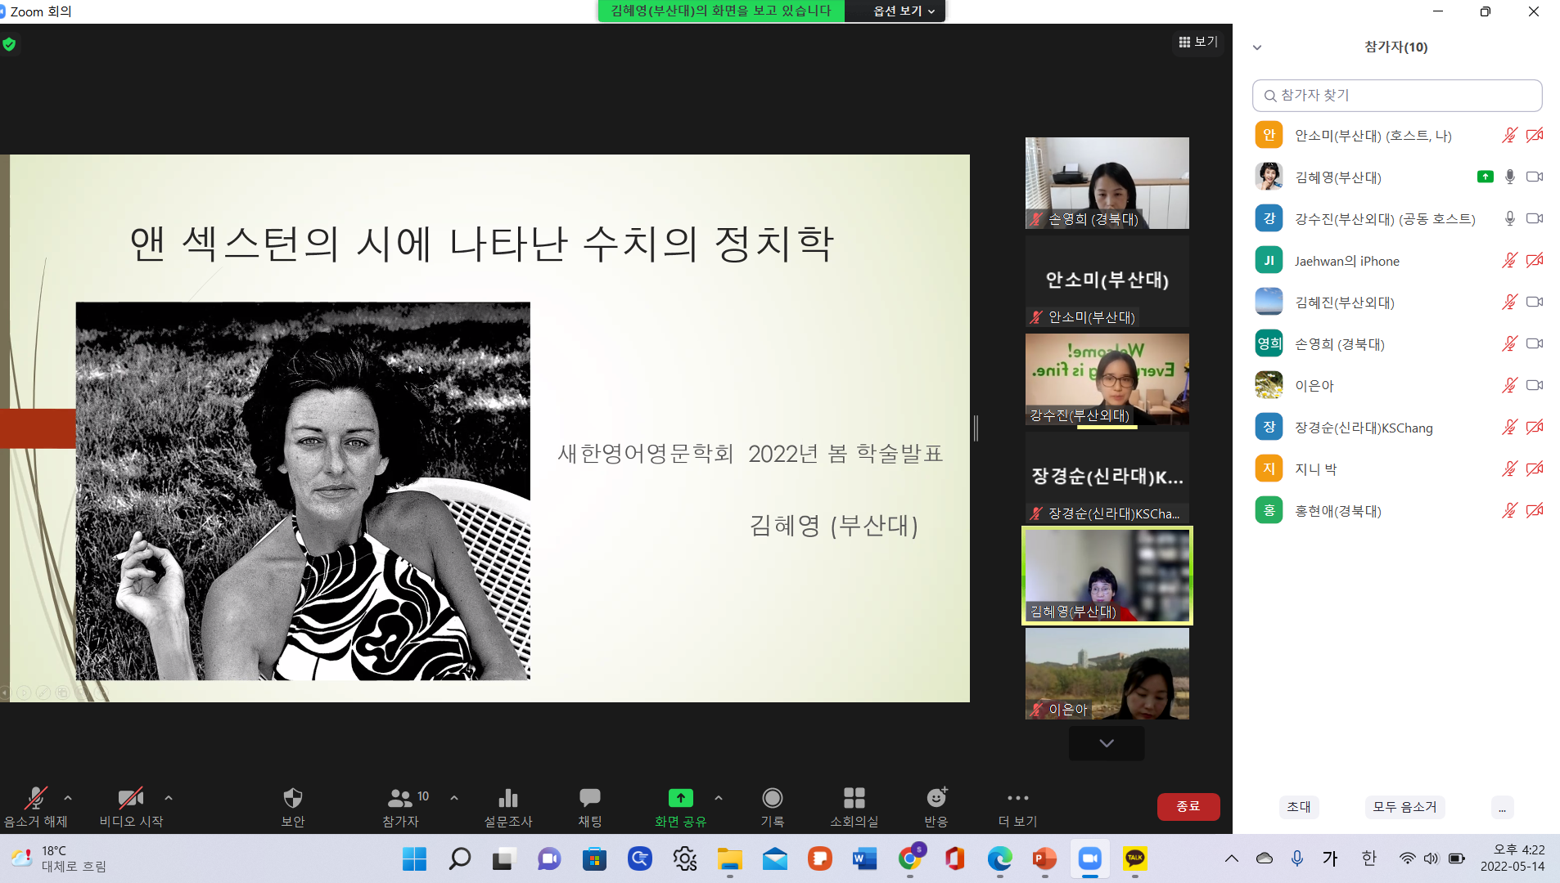
Task: Toggle the Participants (참가자) panel
Action: pyautogui.click(x=400, y=806)
